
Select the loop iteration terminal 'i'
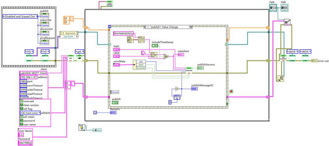click(x=95, y=113)
